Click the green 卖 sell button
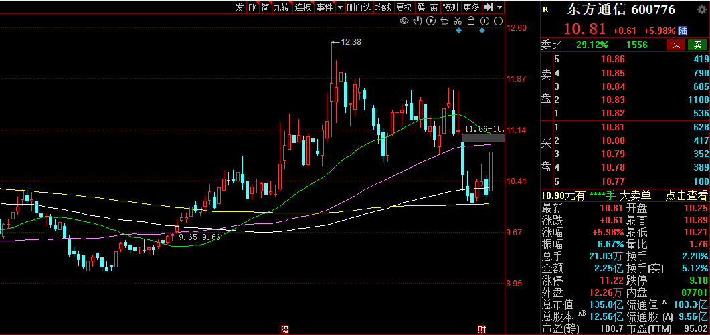This screenshot has height=335, width=710. click(x=697, y=45)
